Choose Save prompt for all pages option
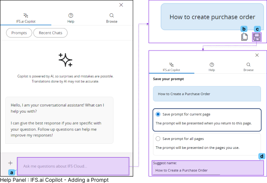267x183 pixels. 158,139
